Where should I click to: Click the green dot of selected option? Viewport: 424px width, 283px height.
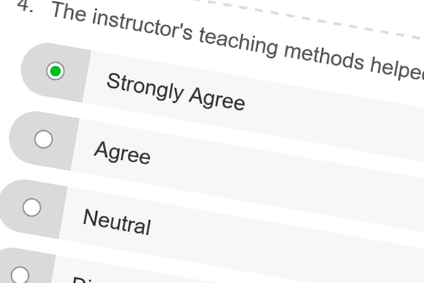pyautogui.click(x=55, y=71)
